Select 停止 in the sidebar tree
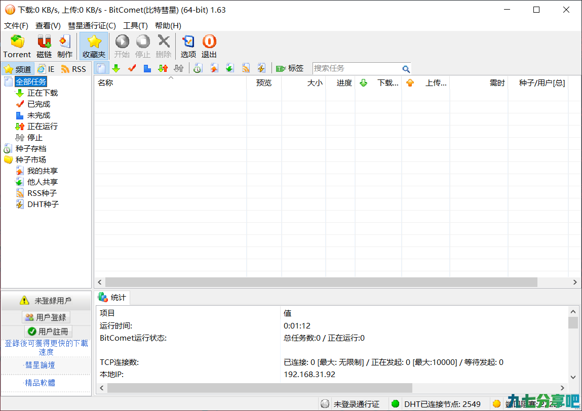This screenshot has height=411, width=582. coord(35,138)
